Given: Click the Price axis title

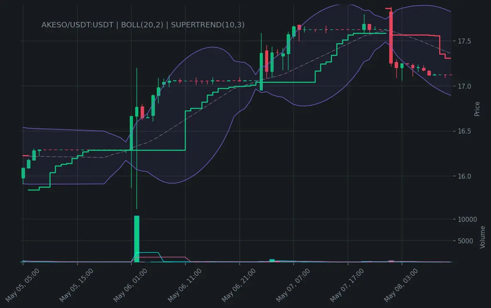Looking at the screenshot, I should tap(477, 109).
